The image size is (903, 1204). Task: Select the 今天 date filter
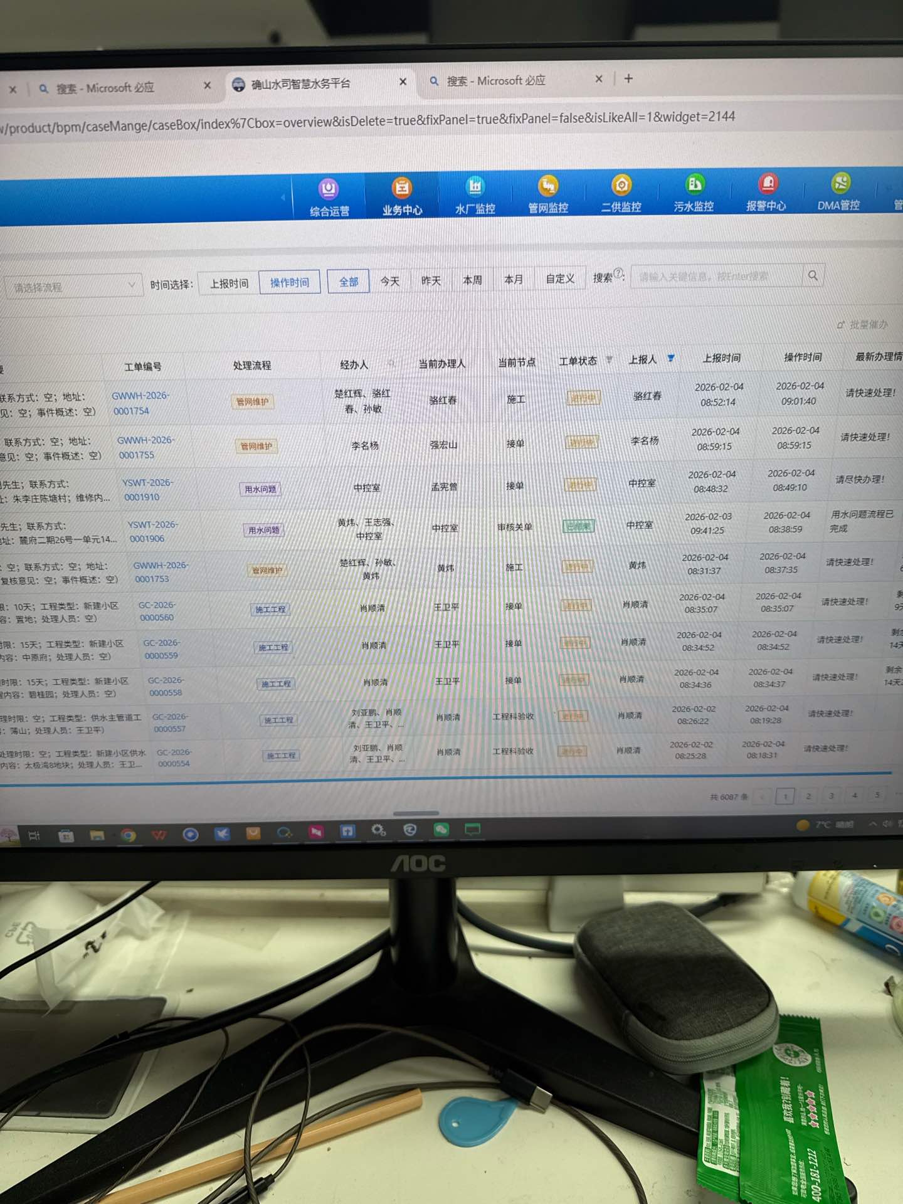point(389,281)
